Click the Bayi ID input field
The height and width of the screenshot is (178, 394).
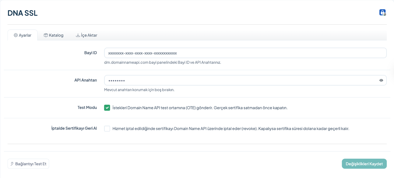[x=245, y=53]
